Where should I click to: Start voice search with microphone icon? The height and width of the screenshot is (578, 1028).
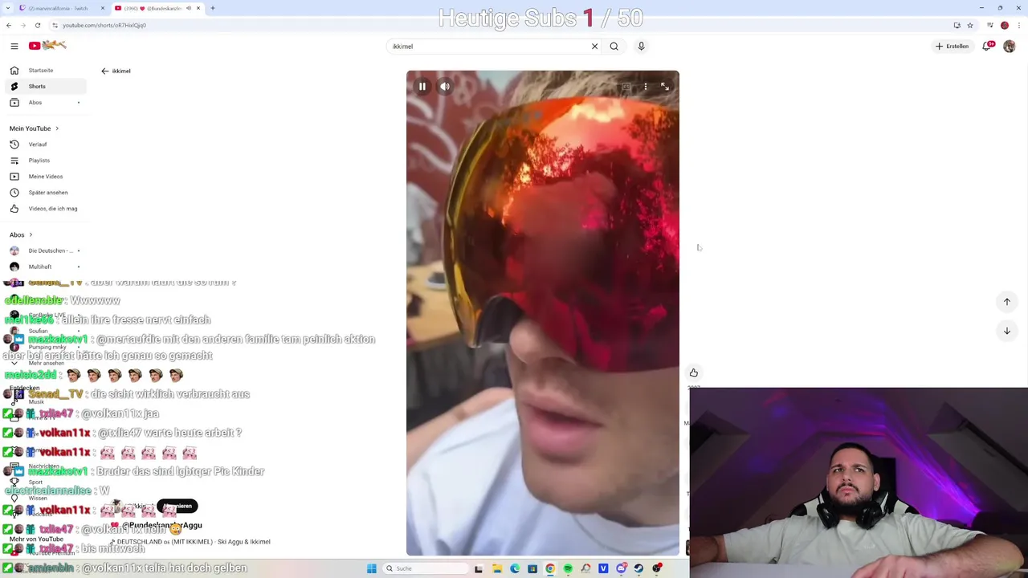pyautogui.click(x=641, y=47)
